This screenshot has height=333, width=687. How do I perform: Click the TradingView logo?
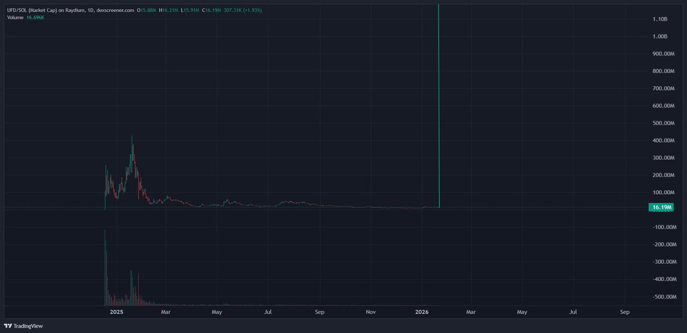tap(25, 326)
